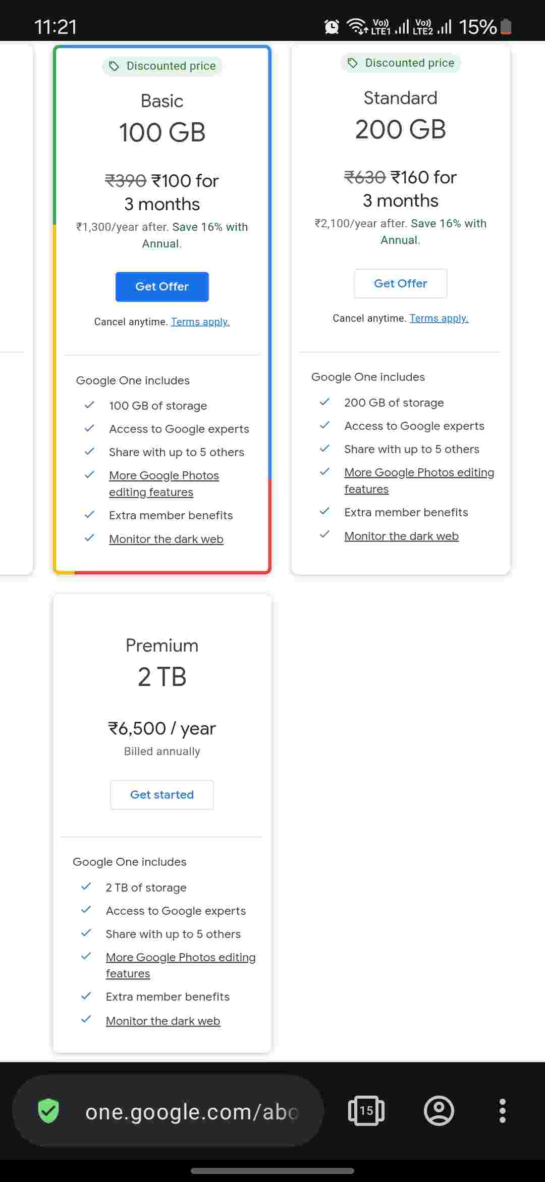Screen dimensions: 545x1182
Task: Open Premium plan's Monitor the dark web link
Action: pos(163,1021)
